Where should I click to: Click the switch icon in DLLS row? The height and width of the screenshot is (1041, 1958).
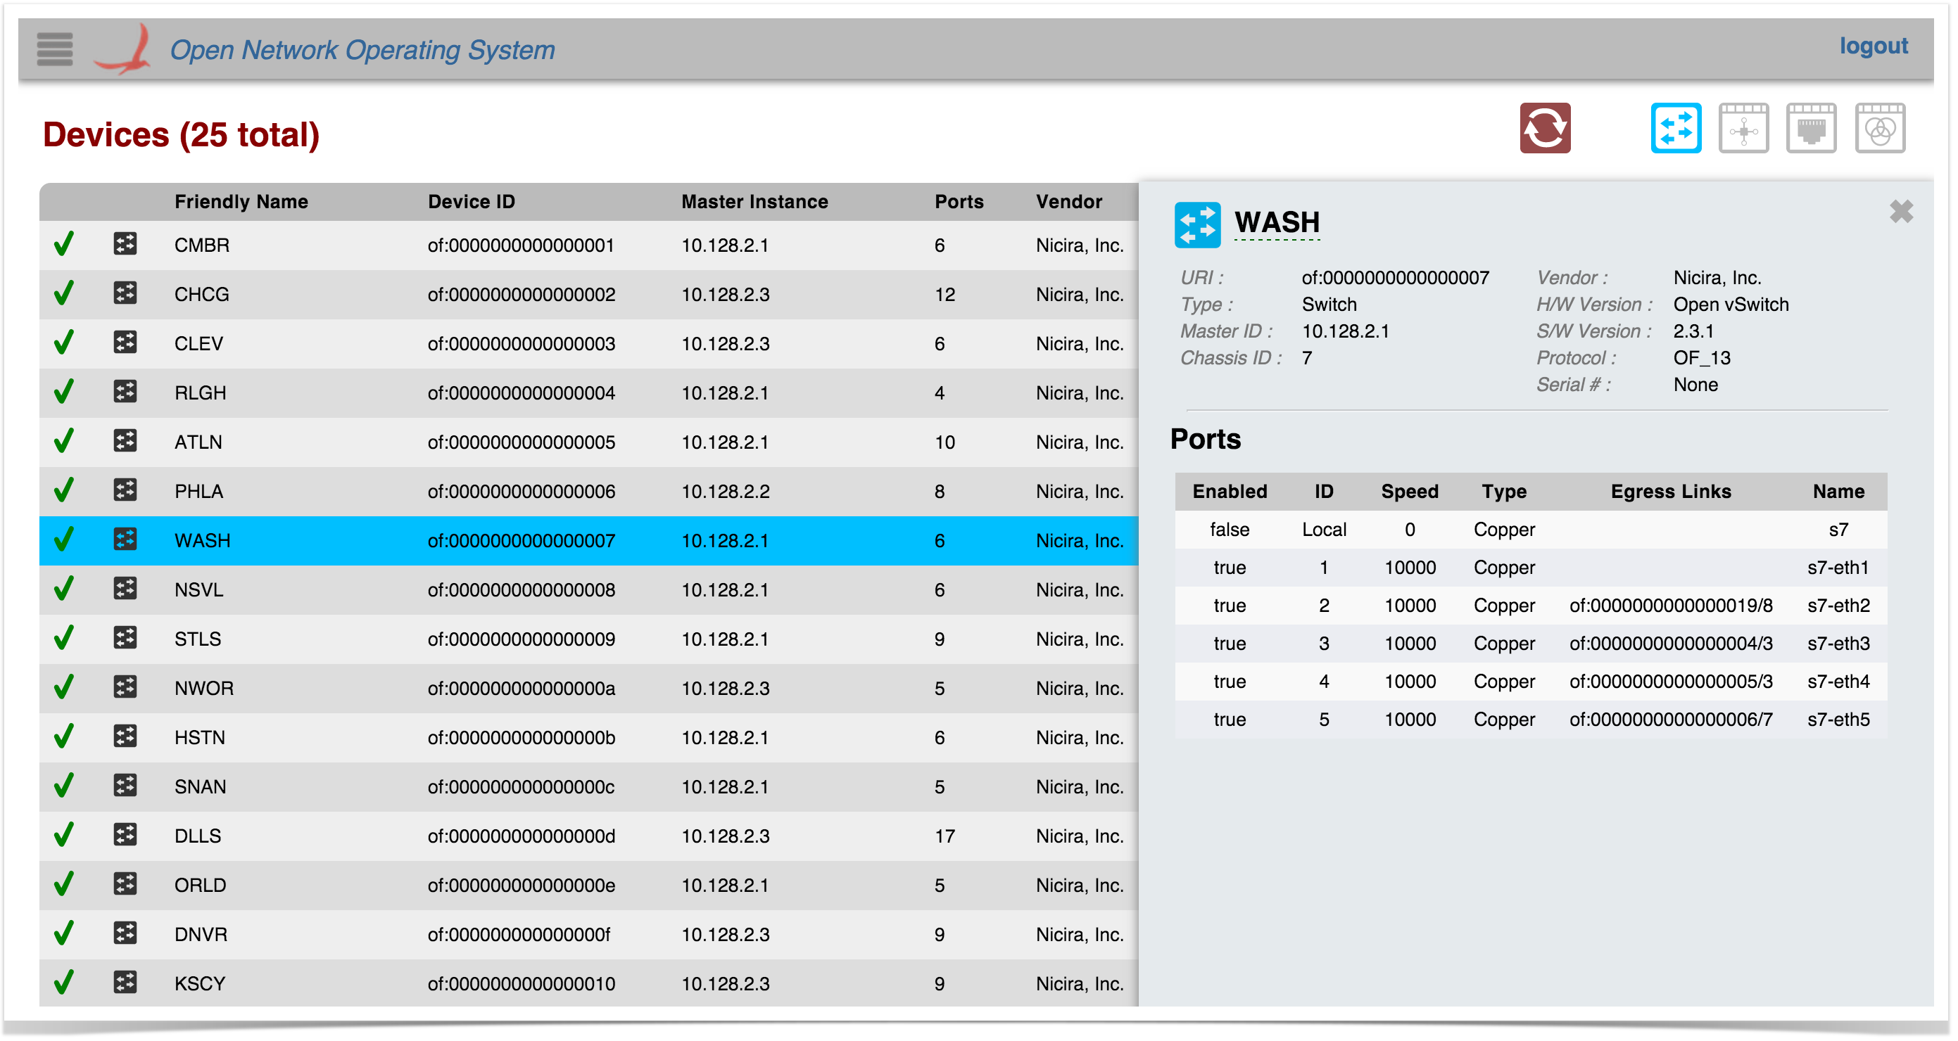pos(125,835)
